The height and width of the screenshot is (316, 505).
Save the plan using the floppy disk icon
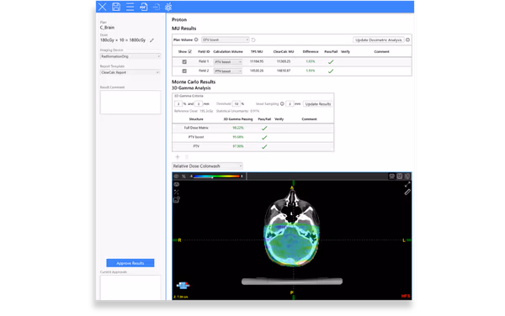click(116, 7)
